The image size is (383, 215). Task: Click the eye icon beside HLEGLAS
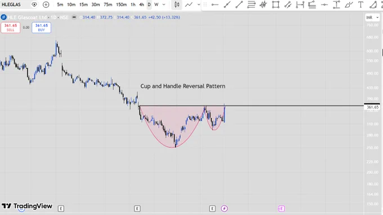[34, 4]
